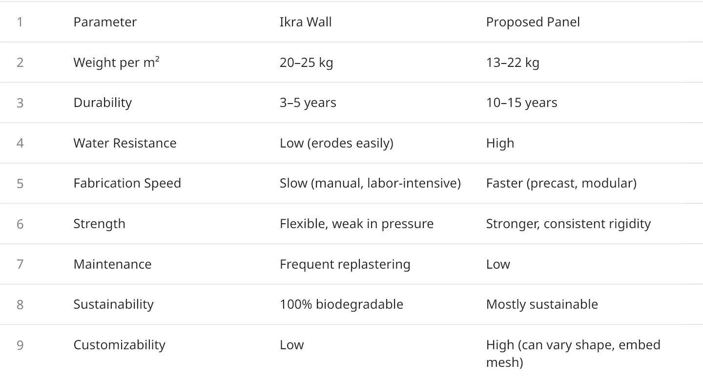Viewport: 703px width, 381px height.
Task: Click the Parameter header cell
Action: (x=105, y=22)
